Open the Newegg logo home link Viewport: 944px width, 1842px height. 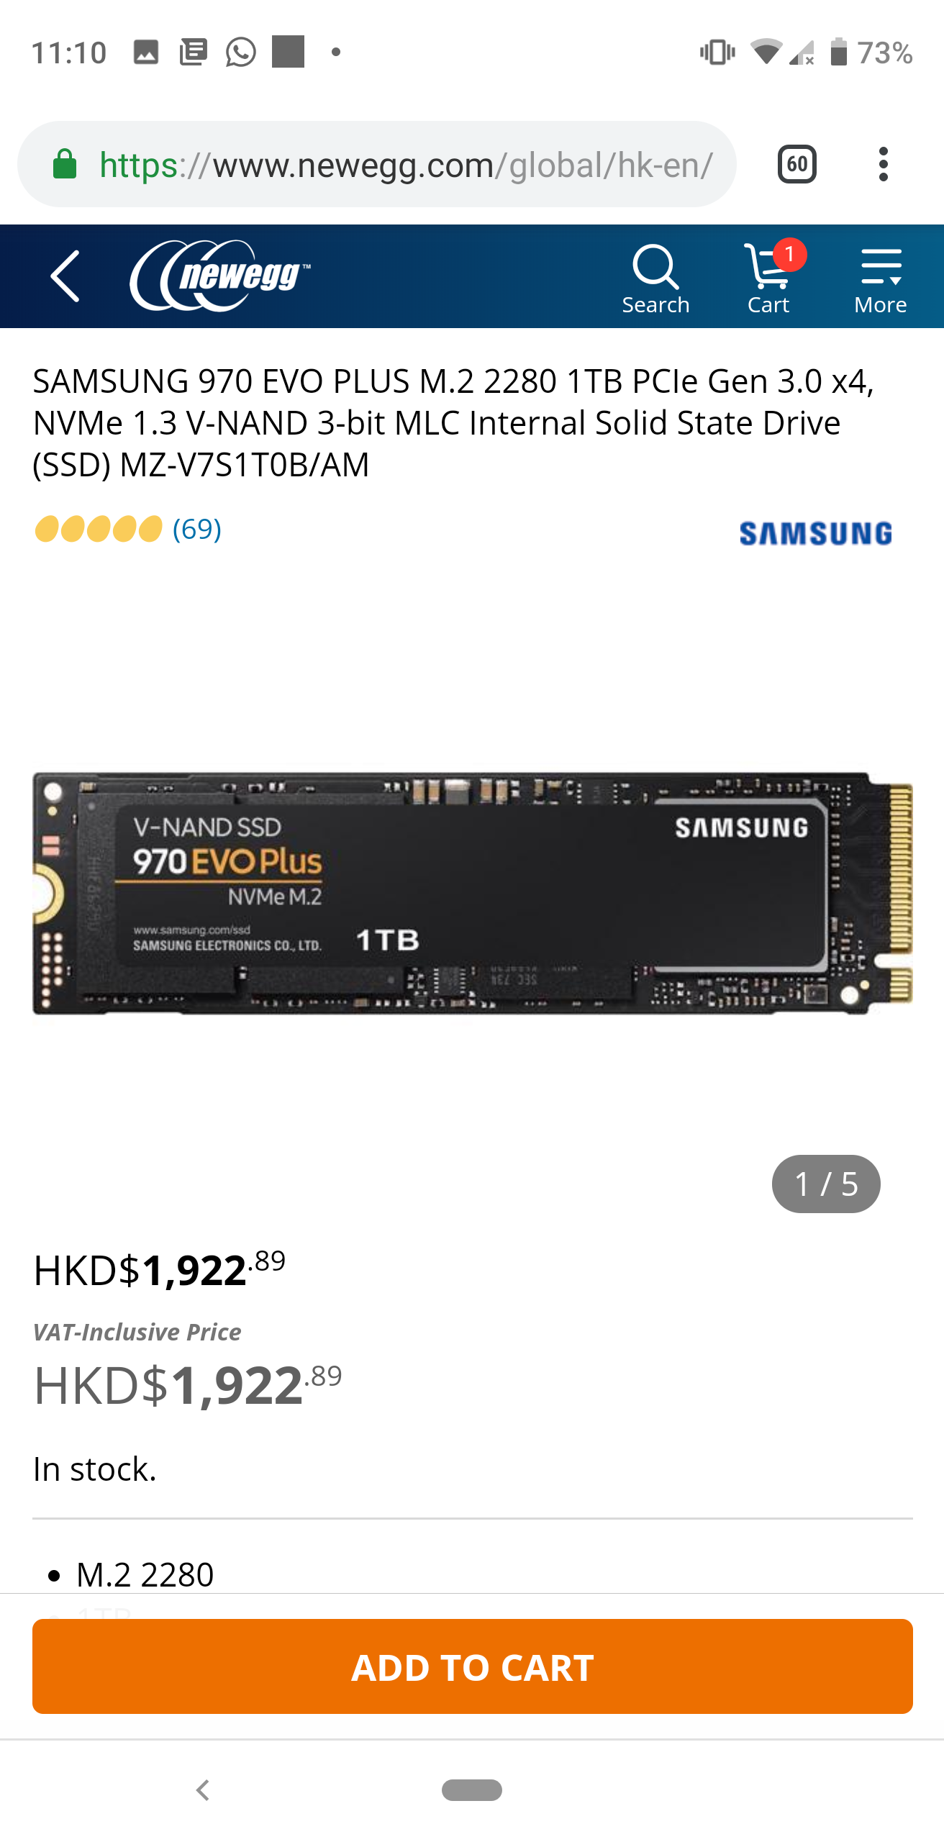click(220, 276)
